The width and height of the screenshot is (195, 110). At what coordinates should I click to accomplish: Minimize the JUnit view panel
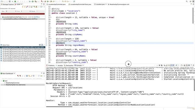[x=42, y=4]
